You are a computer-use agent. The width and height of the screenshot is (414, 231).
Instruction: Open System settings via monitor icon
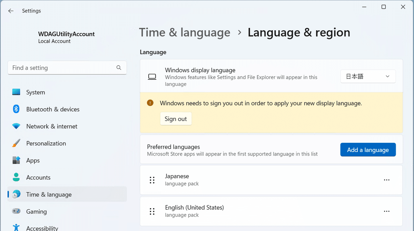[x=16, y=92]
